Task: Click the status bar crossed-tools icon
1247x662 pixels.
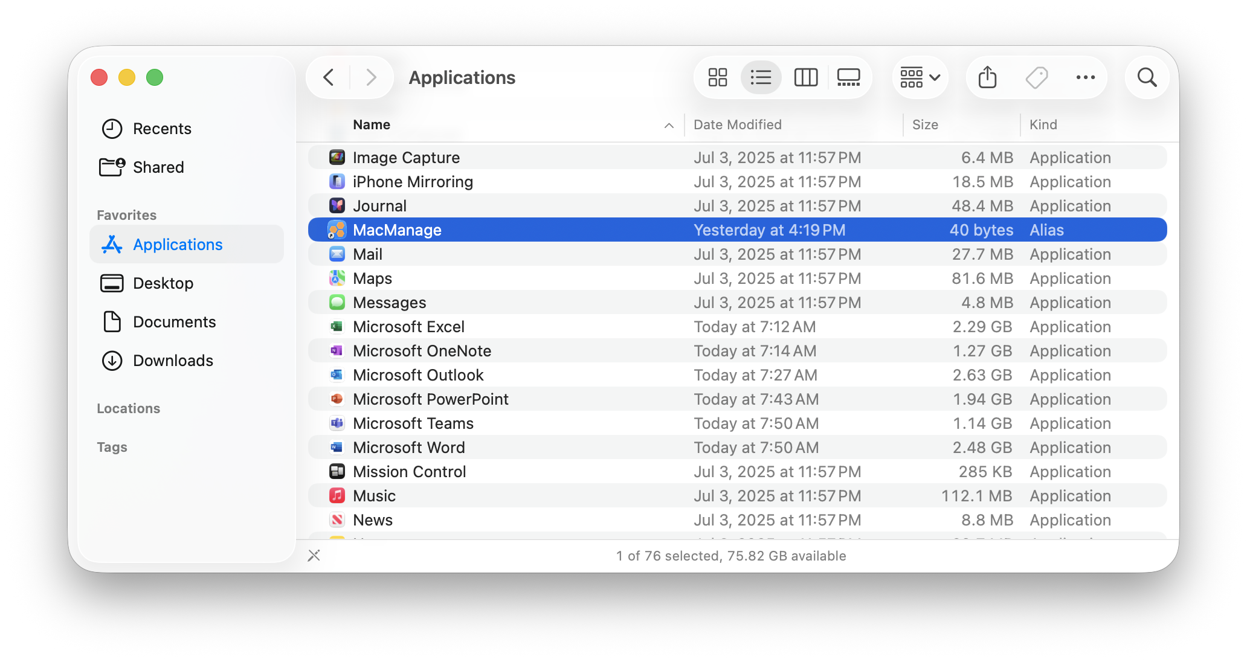Action: pyautogui.click(x=314, y=556)
